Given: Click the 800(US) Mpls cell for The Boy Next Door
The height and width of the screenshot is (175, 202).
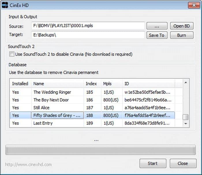Looking at the screenshot, I should click(x=111, y=100).
